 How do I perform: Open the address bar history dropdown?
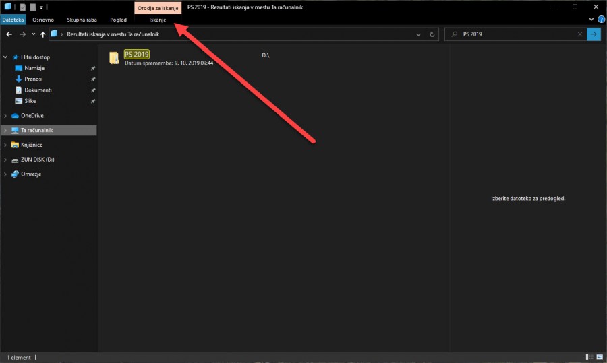click(419, 34)
